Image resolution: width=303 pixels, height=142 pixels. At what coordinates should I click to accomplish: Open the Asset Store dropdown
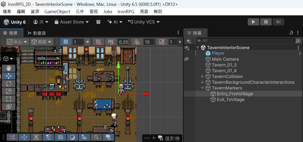[x=72, y=22]
